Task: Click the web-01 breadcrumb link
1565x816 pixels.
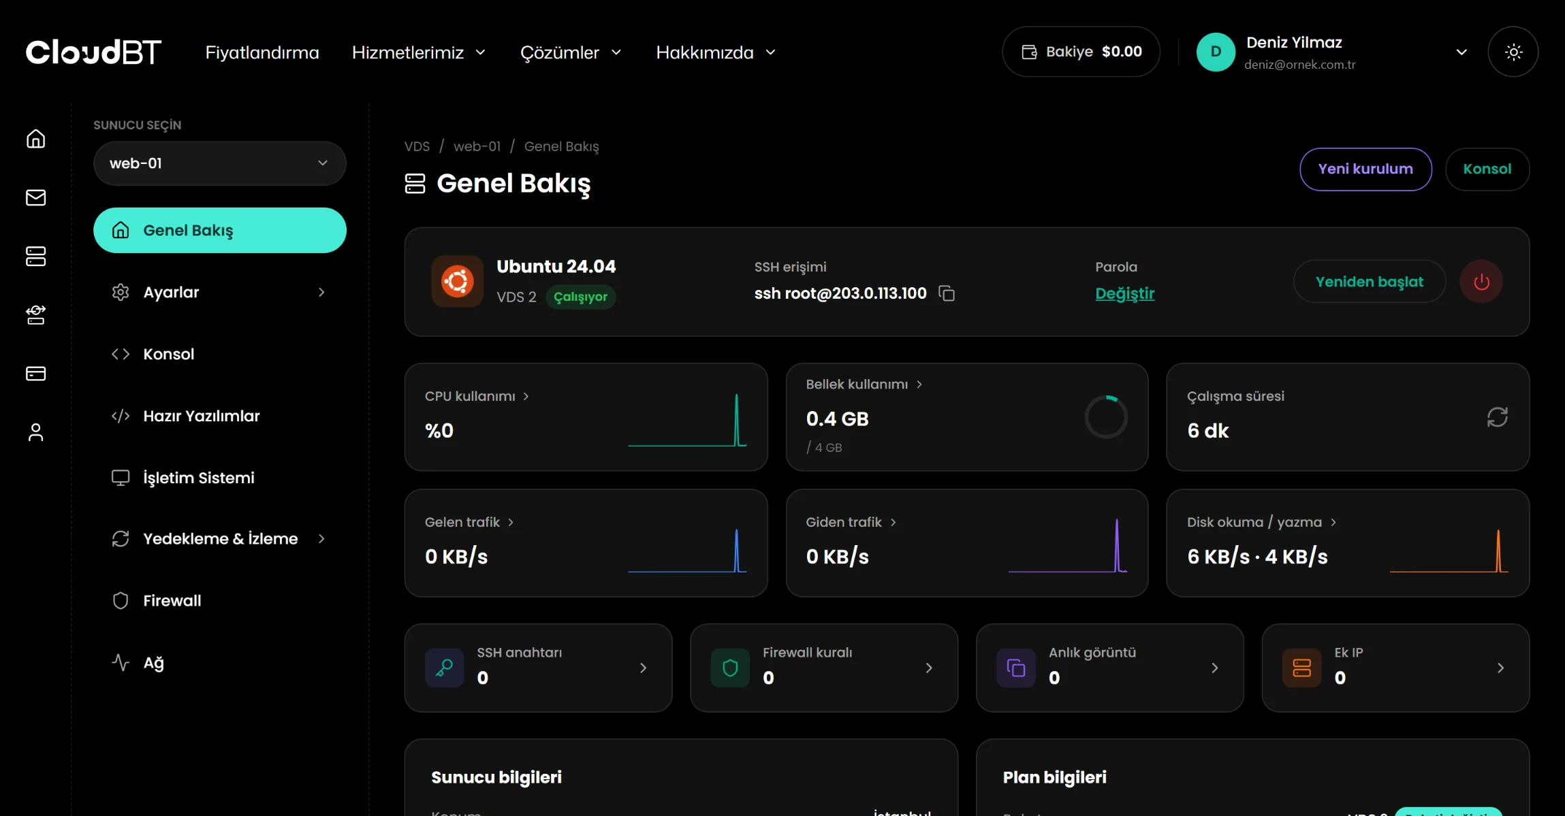Action: [477, 146]
